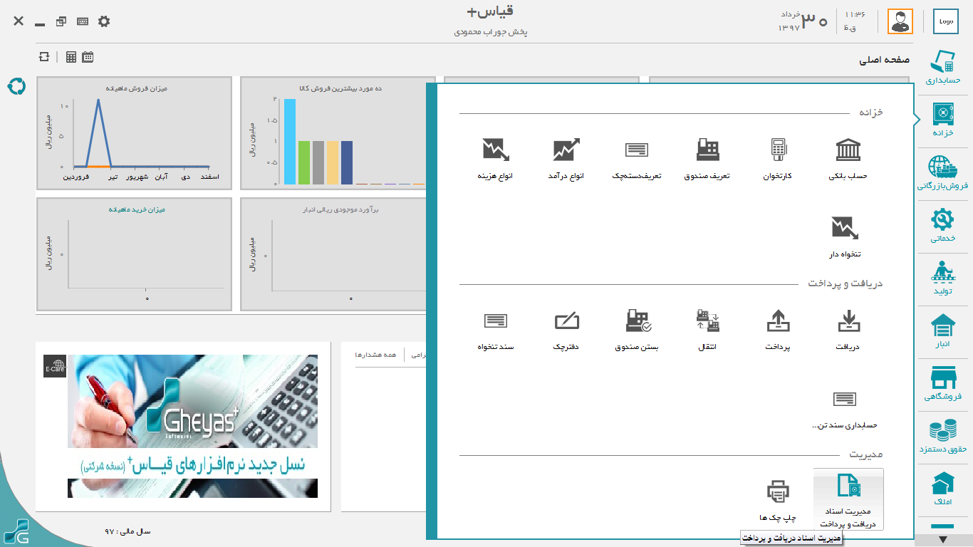Open حساب بانکی (bank account) icon

pos(848,158)
